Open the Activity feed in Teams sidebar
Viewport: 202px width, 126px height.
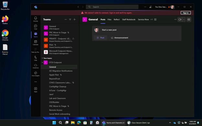(x=36, y=19)
